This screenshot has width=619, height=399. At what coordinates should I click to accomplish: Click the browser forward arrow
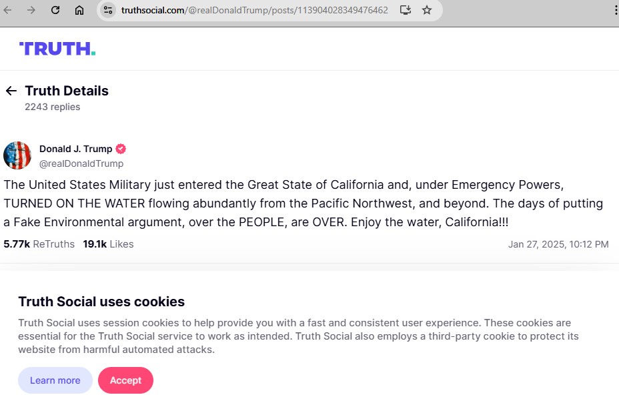31,10
